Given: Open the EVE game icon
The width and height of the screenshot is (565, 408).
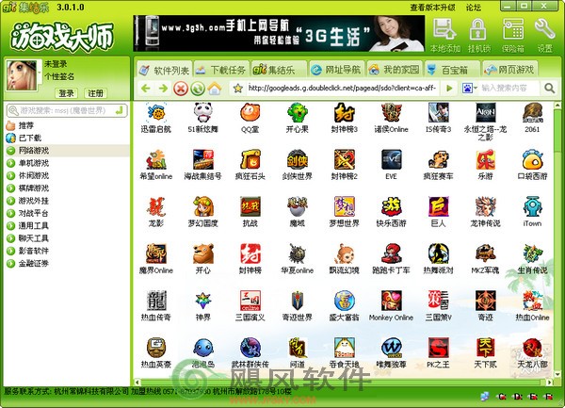Looking at the screenshot, I should click(392, 159).
